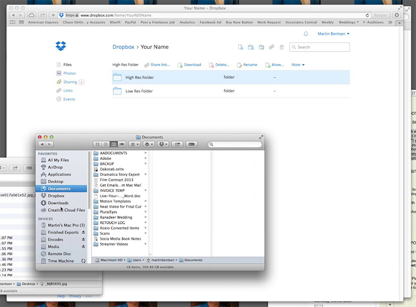The height and width of the screenshot is (307, 416).
Task: Click the upload file icon near Search
Action: pyautogui.click(x=240, y=47)
